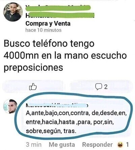Viewport: 135px width, 150px height.
Task: Open the 'Compra y Venta' group link
Action: tap(48, 24)
